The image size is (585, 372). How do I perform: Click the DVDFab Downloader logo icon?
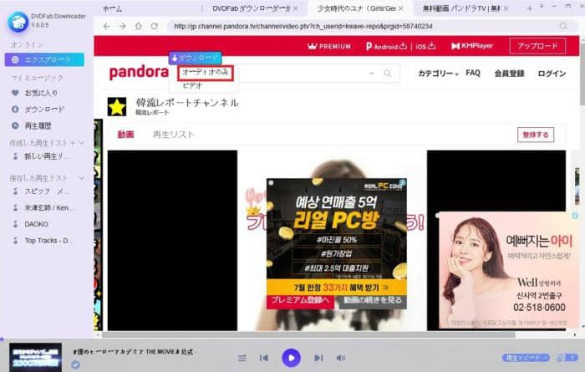[x=18, y=22]
